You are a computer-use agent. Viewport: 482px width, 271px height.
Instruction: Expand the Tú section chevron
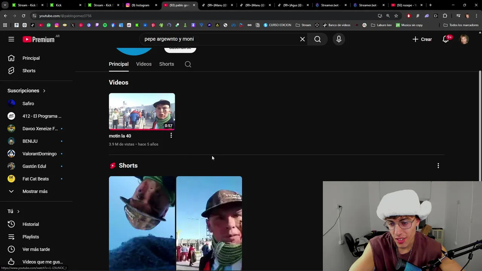tap(18, 212)
